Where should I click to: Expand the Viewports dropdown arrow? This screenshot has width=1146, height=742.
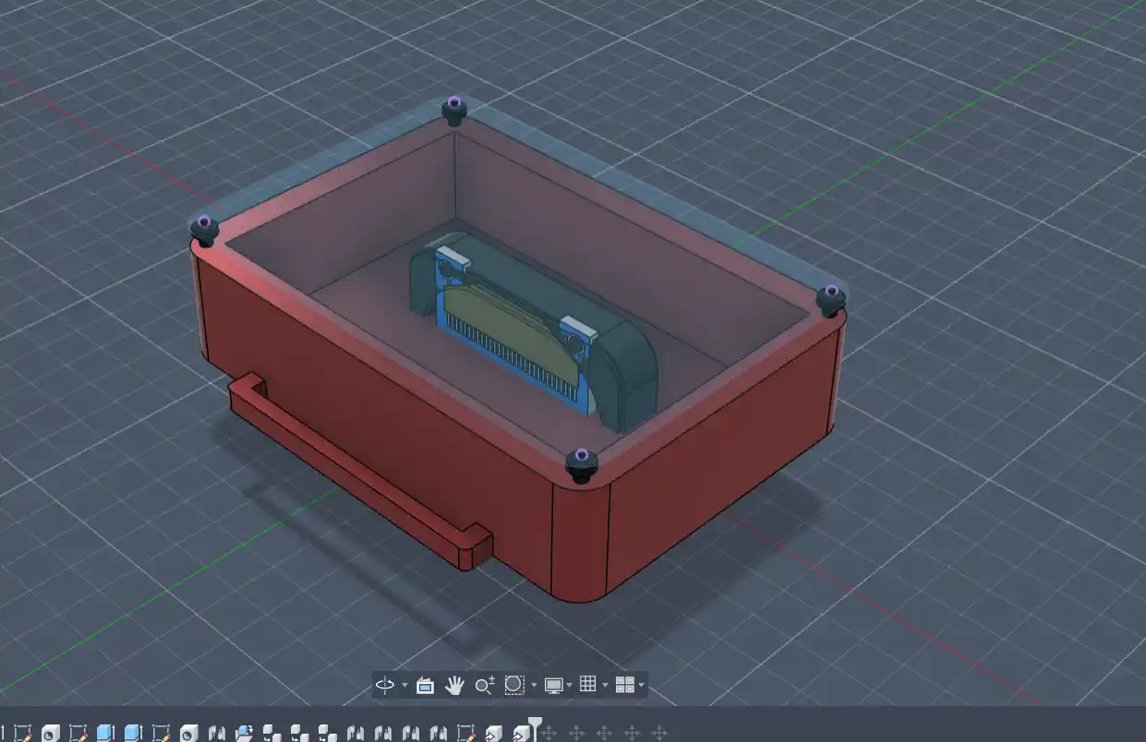point(641,686)
